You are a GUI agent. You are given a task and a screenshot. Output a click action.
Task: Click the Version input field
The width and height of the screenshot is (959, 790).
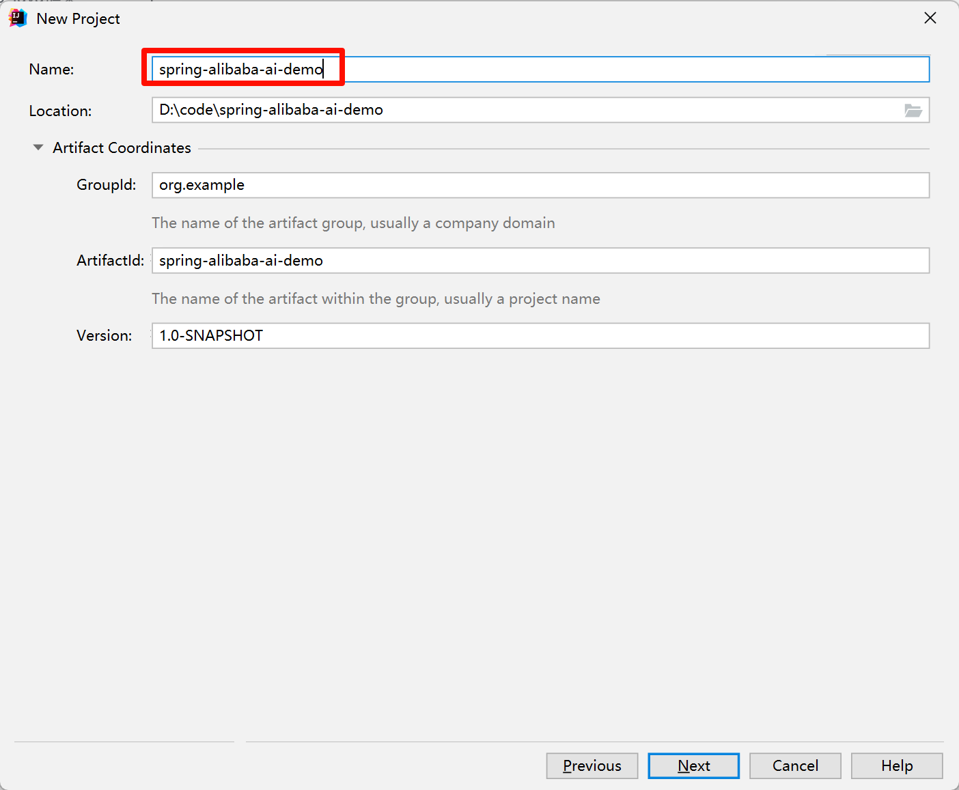pyautogui.click(x=540, y=335)
